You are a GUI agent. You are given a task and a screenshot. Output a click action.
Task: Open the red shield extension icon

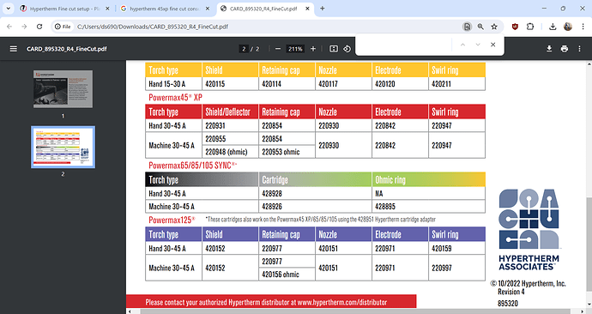coord(515,27)
